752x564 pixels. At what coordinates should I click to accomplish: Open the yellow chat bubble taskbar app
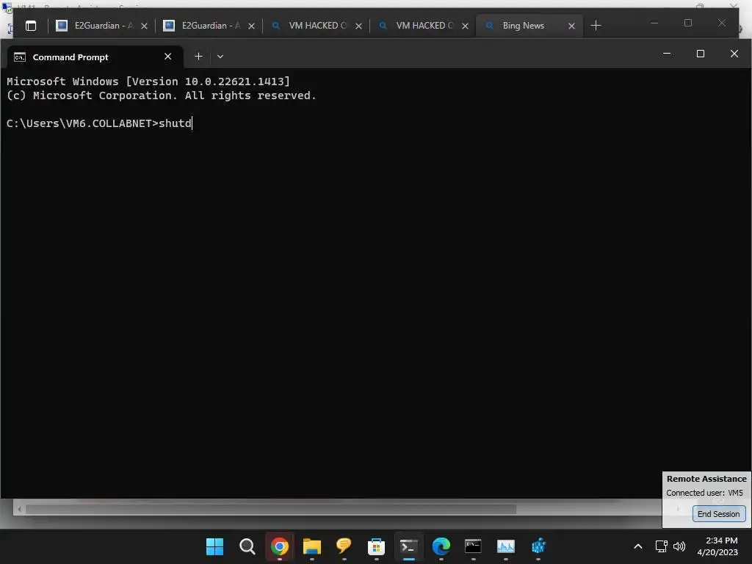344,546
